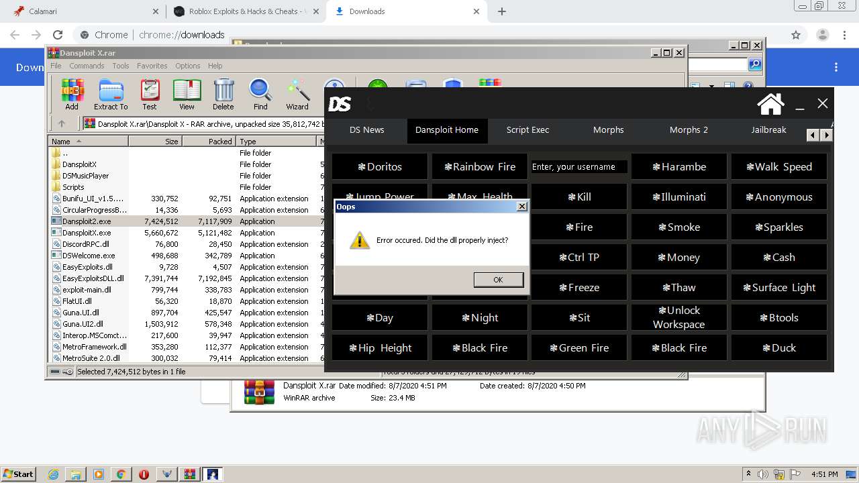Open the View icon in WinRAR
This screenshot has height=483, width=859.
tap(187, 94)
